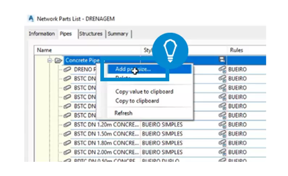Viewport: 288px width, 176px height.
Task: Open rules icon in the DRENO row
Action: click(x=222, y=70)
